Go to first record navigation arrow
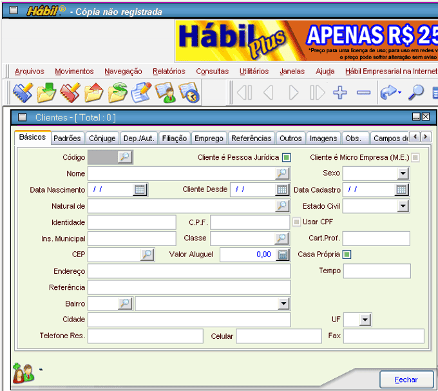The height and width of the screenshot is (391, 438). [244, 93]
